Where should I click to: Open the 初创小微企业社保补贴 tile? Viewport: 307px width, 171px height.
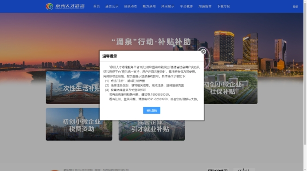tap(231, 88)
